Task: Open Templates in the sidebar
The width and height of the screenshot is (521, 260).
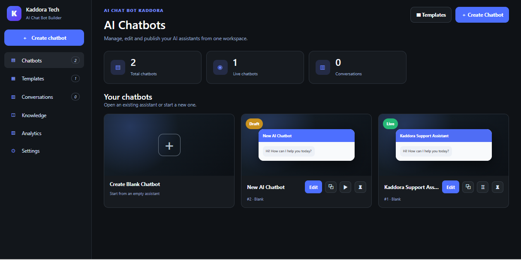Action: tap(44, 79)
